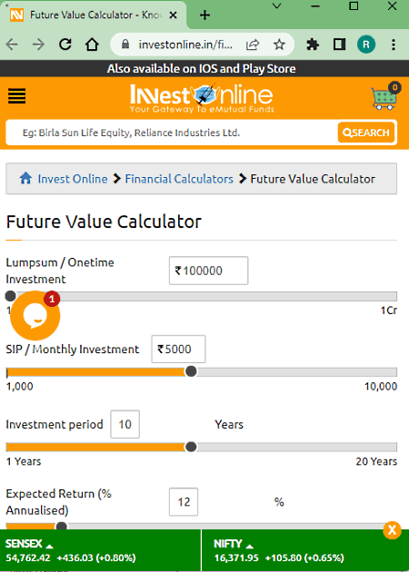Expand the tab search chevron
409x572 pixels.
(x=277, y=6)
